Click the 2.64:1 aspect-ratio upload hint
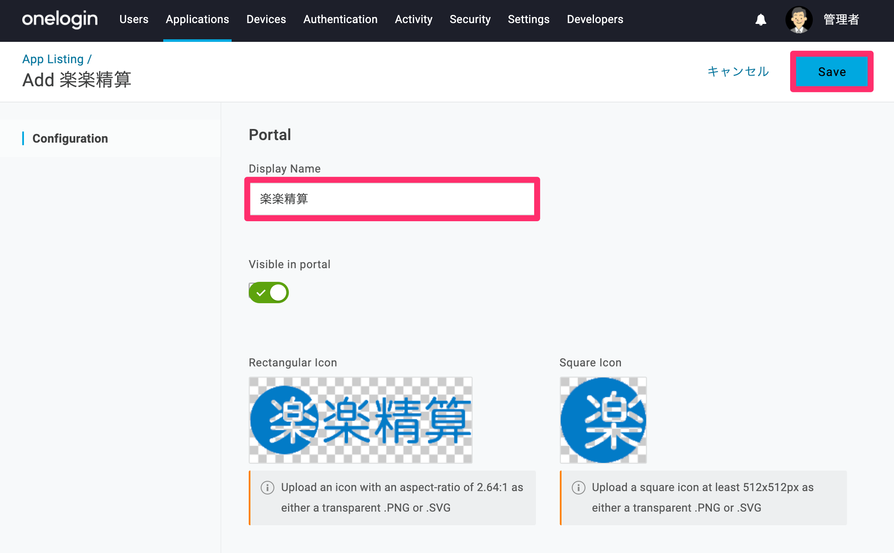Image resolution: width=894 pixels, height=553 pixels. pyautogui.click(x=402, y=497)
